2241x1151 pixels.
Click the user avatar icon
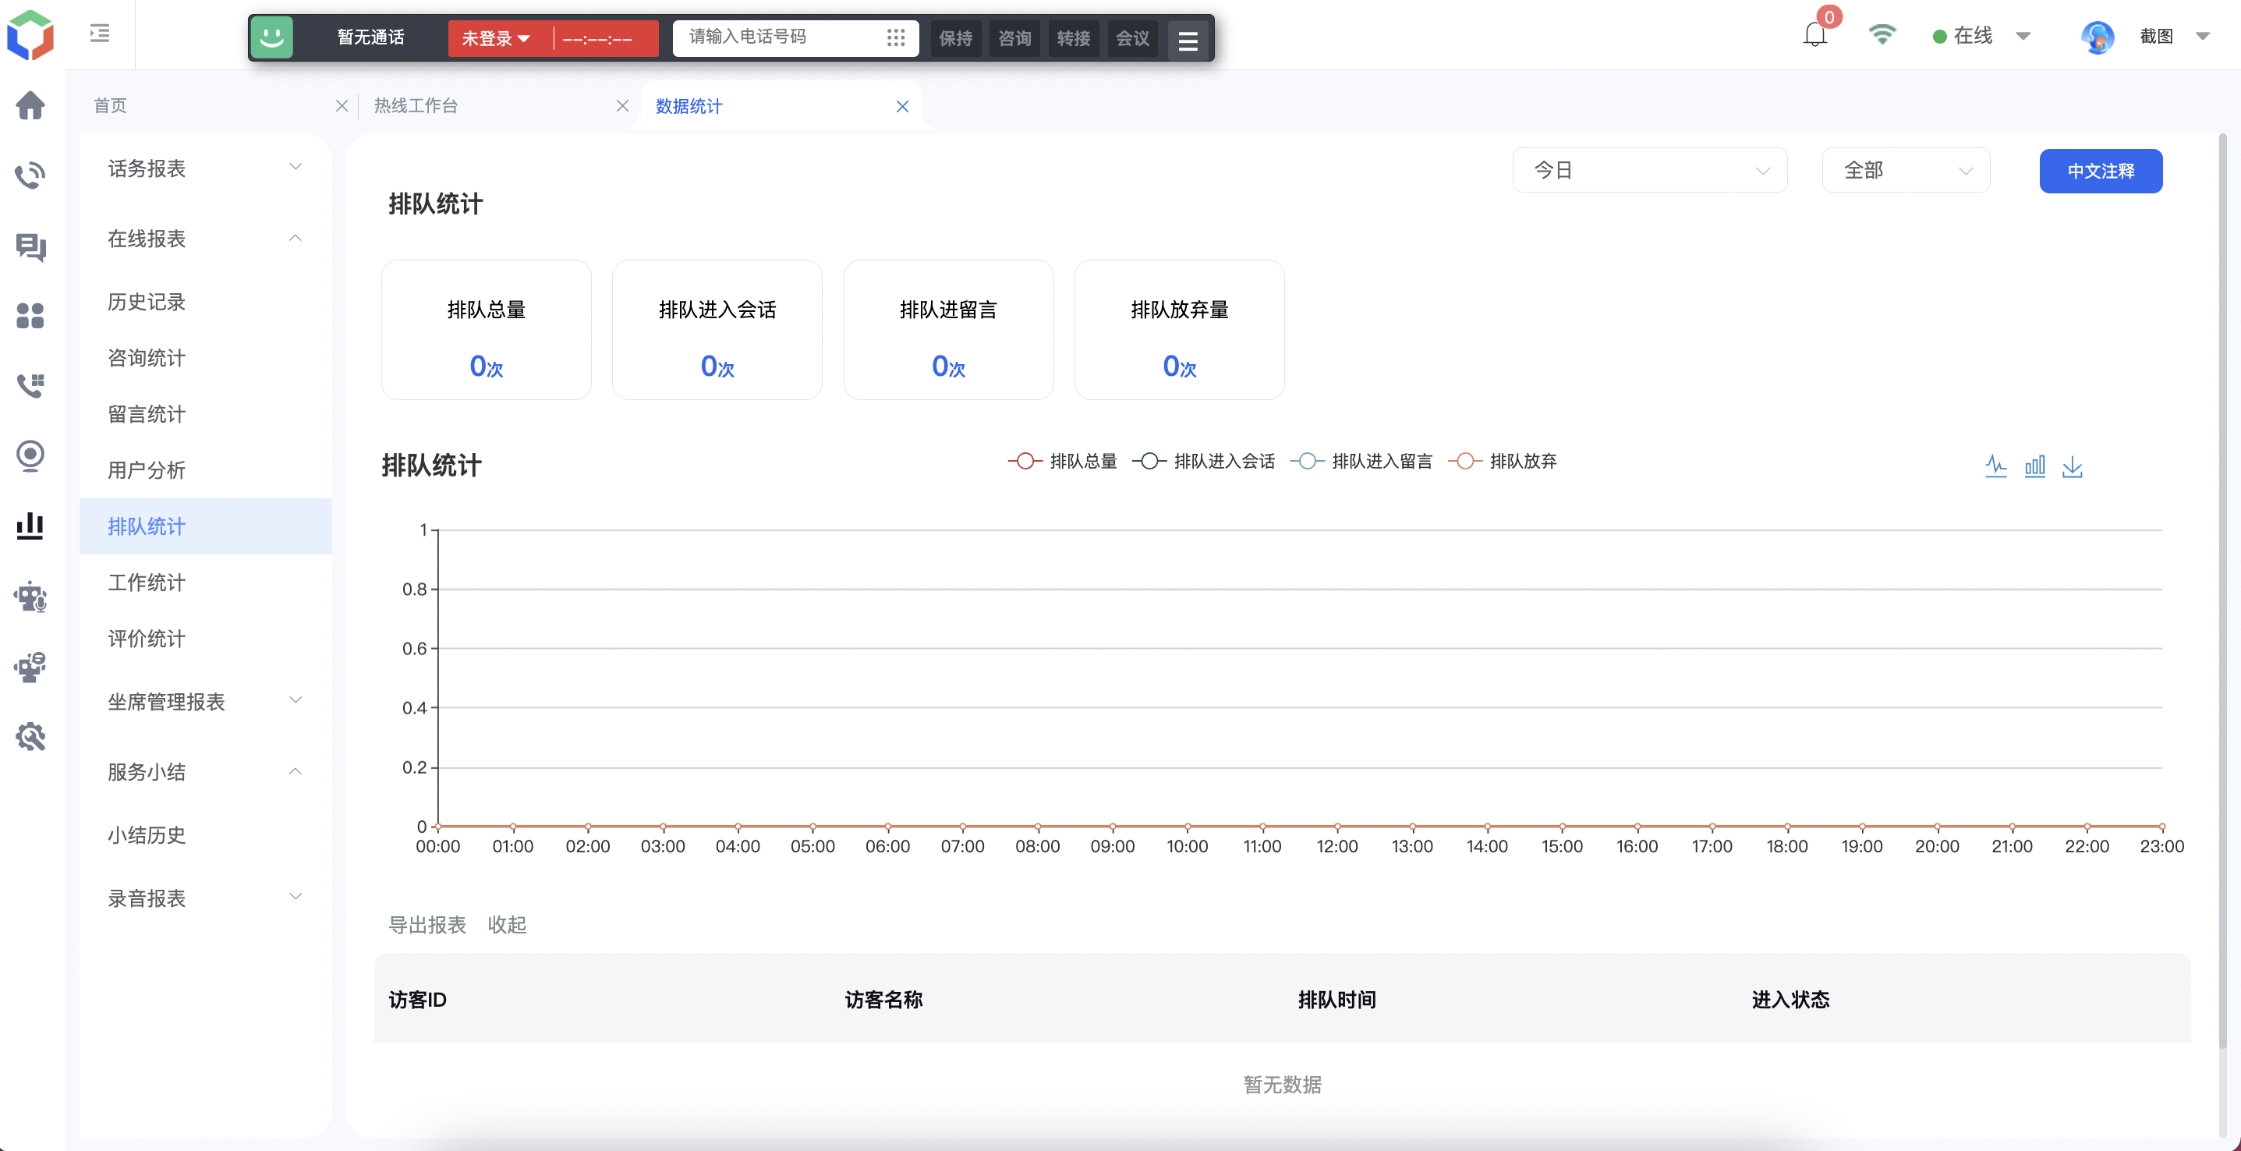point(2098,37)
